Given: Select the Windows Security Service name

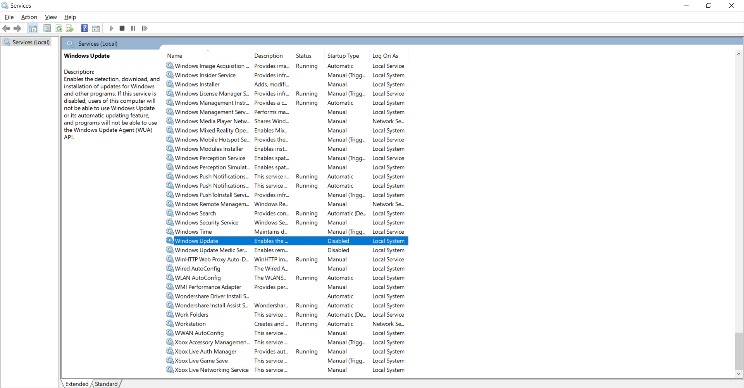Looking at the screenshot, I should pos(207,222).
